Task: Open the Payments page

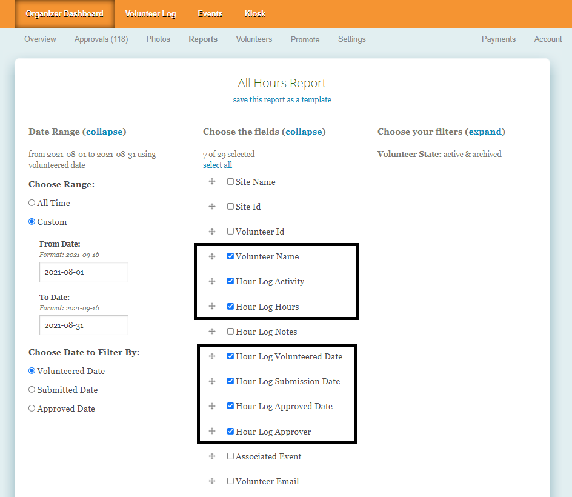Action: pos(499,39)
